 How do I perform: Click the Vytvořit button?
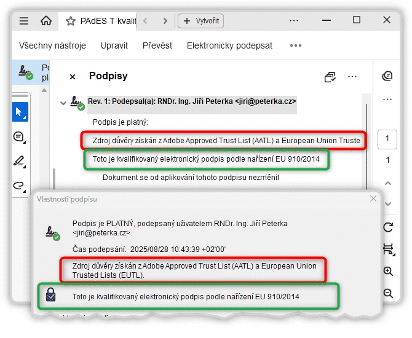coord(200,21)
